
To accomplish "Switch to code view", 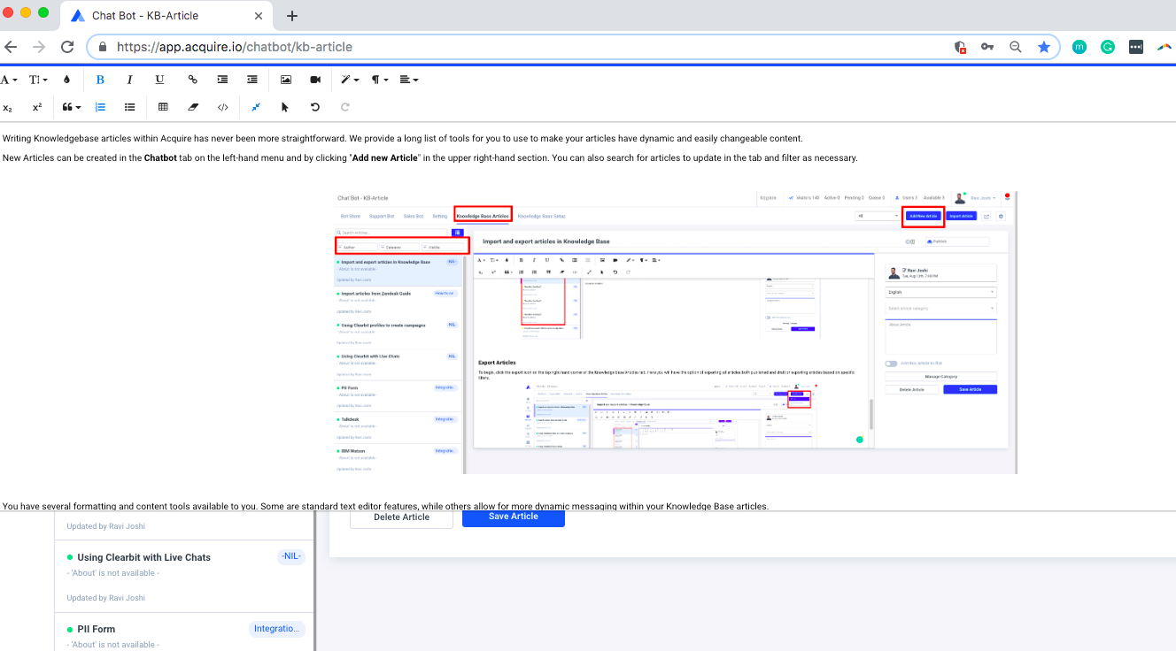I will [x=222, y=107].
